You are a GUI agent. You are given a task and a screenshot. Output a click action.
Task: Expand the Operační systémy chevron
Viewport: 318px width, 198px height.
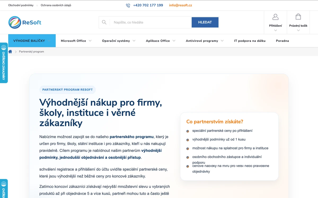pyautogui.click(x=134, y=41)
